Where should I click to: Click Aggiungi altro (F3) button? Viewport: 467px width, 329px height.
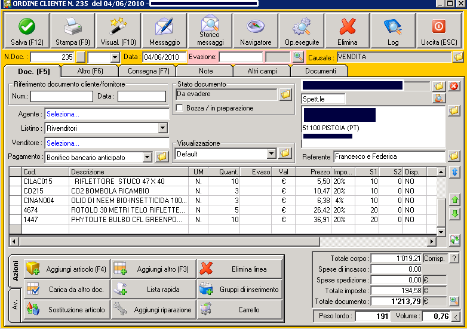[x=153, y=269]
